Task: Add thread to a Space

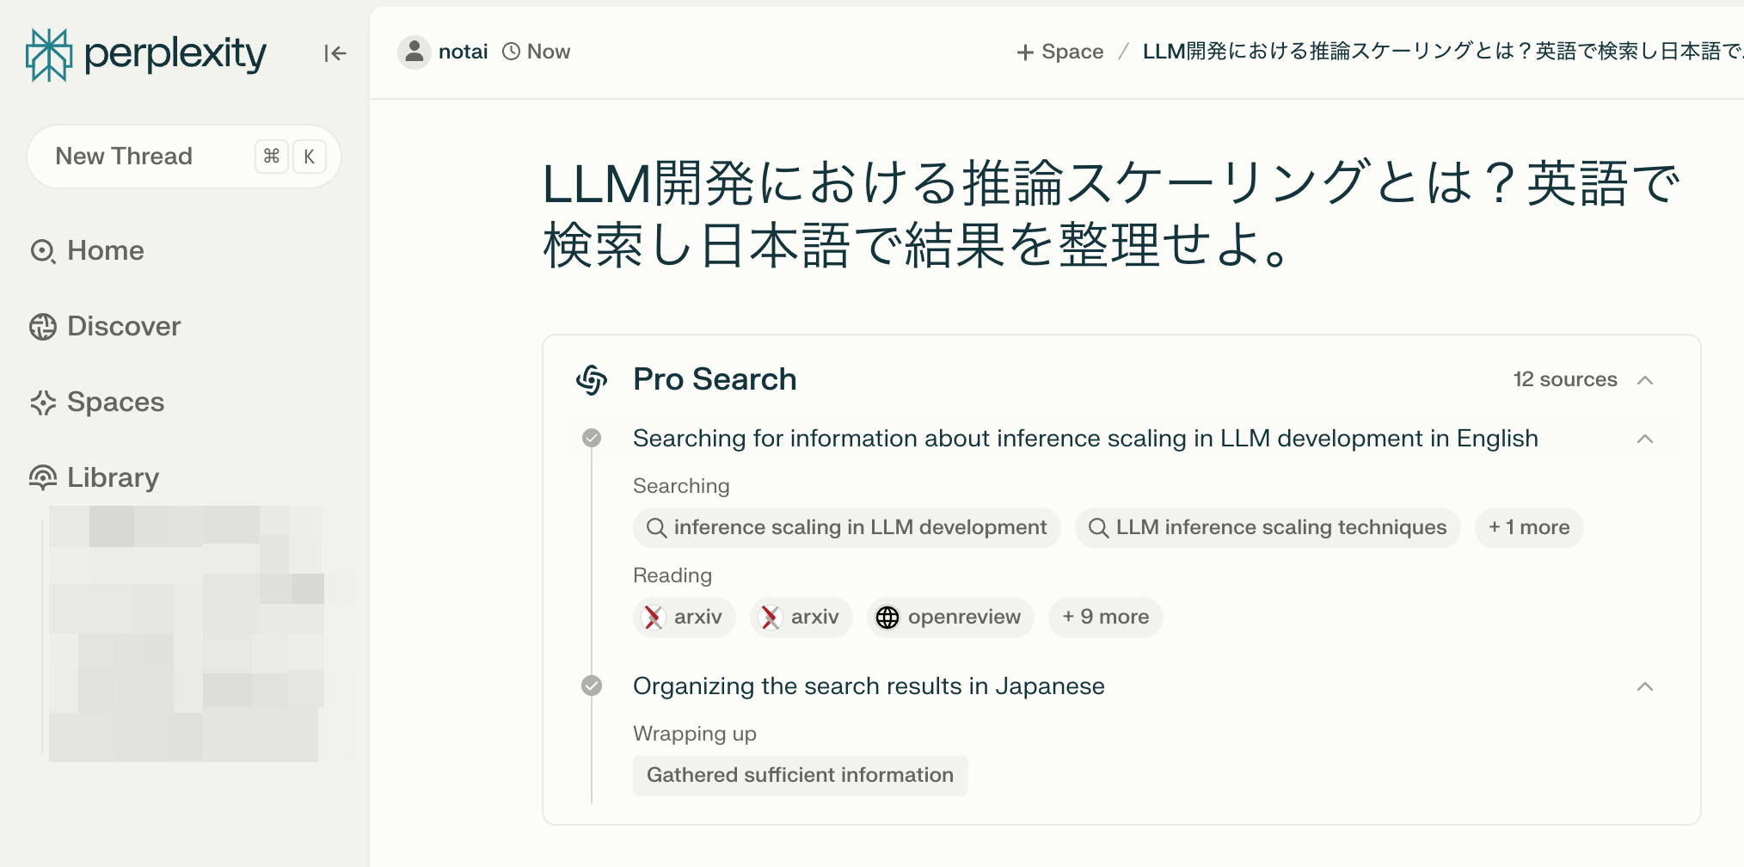Action: coord(1059,52)
